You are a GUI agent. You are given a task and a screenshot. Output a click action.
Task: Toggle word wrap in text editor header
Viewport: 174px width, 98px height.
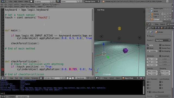click(x=70, y=78)
